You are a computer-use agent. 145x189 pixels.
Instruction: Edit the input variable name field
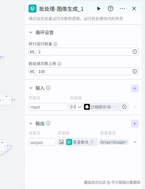coord(48,107)
